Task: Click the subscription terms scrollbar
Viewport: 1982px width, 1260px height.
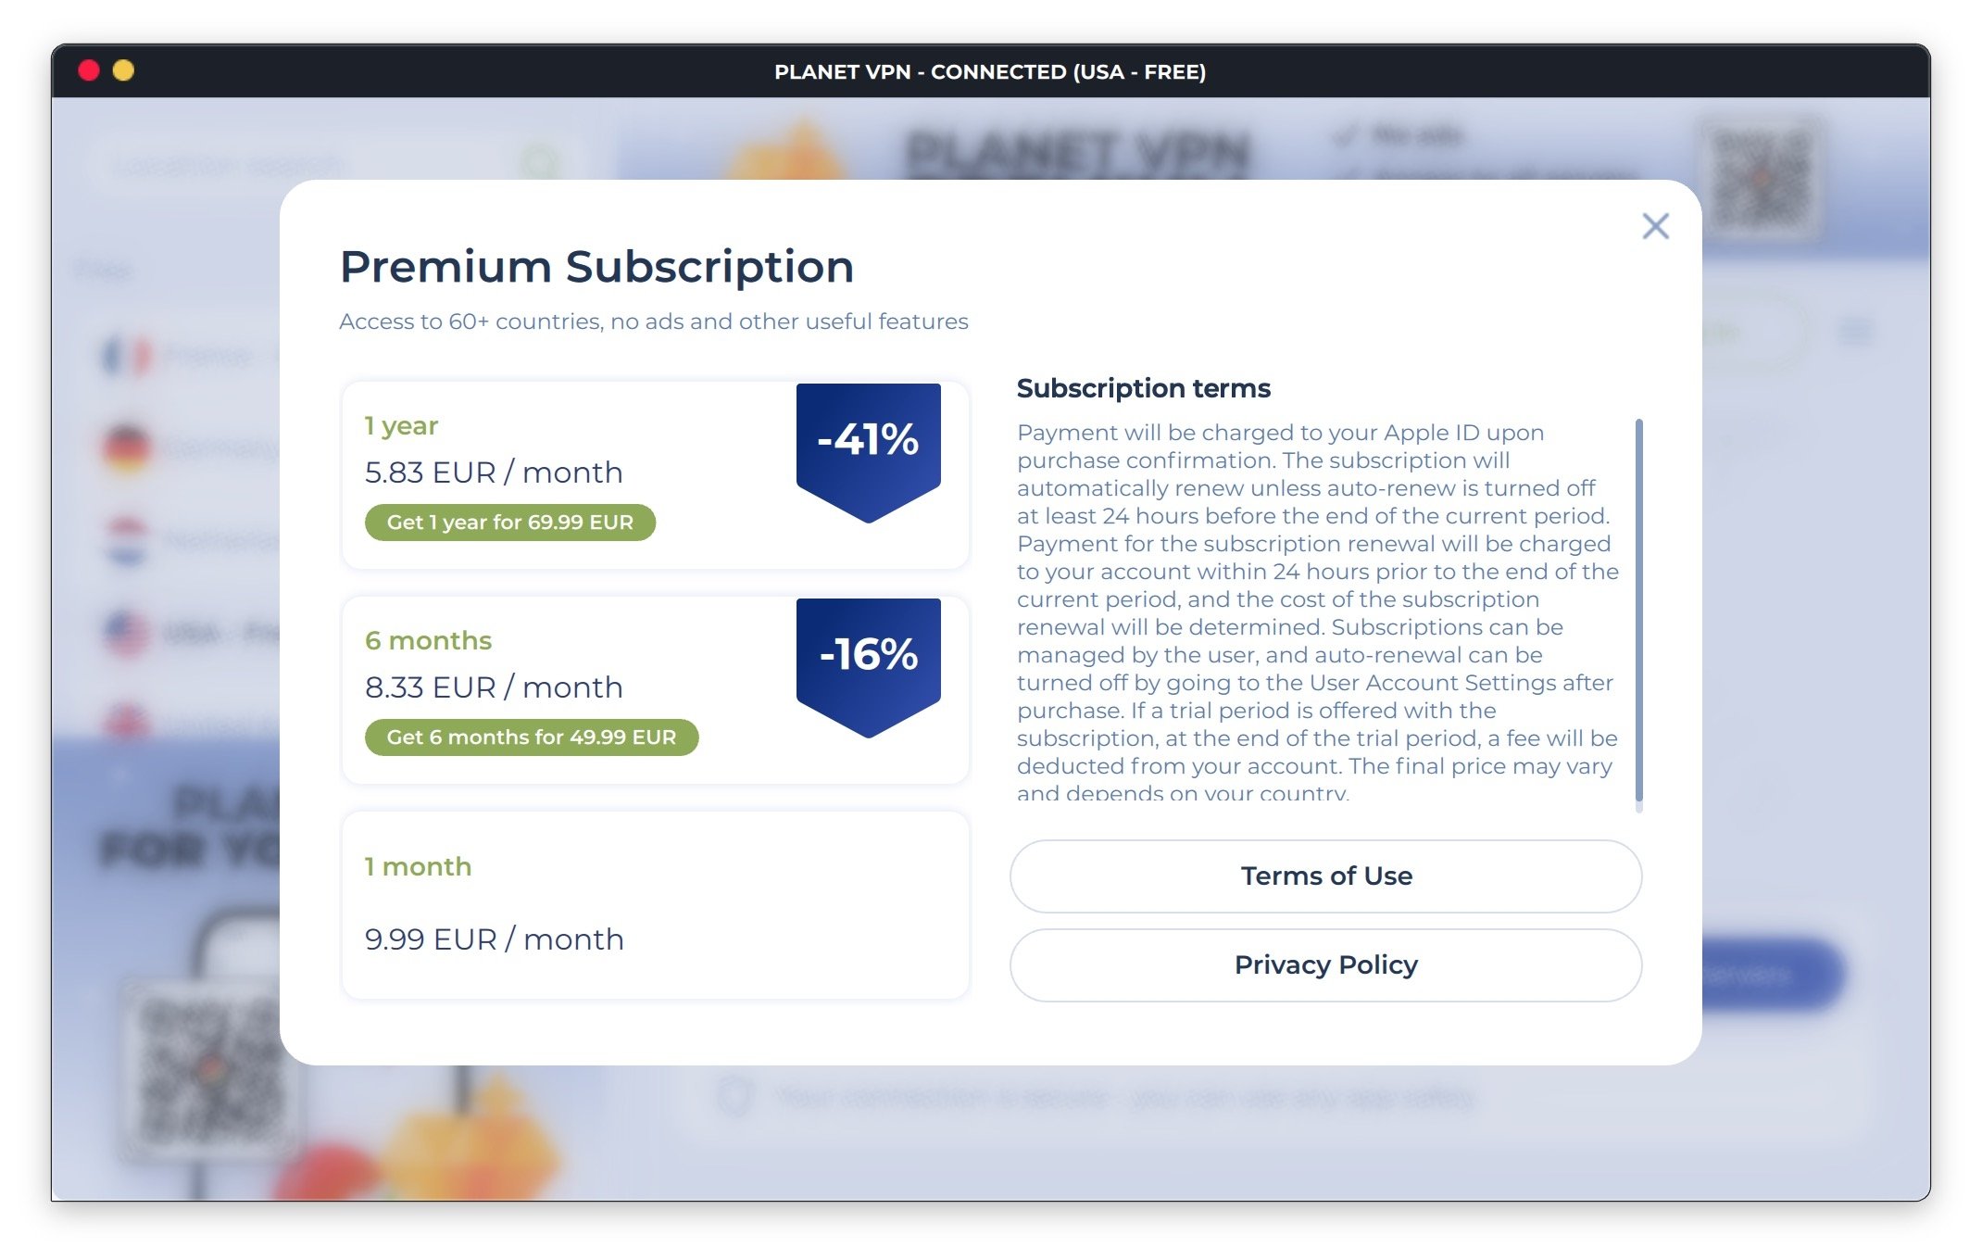Action: 1638,611
